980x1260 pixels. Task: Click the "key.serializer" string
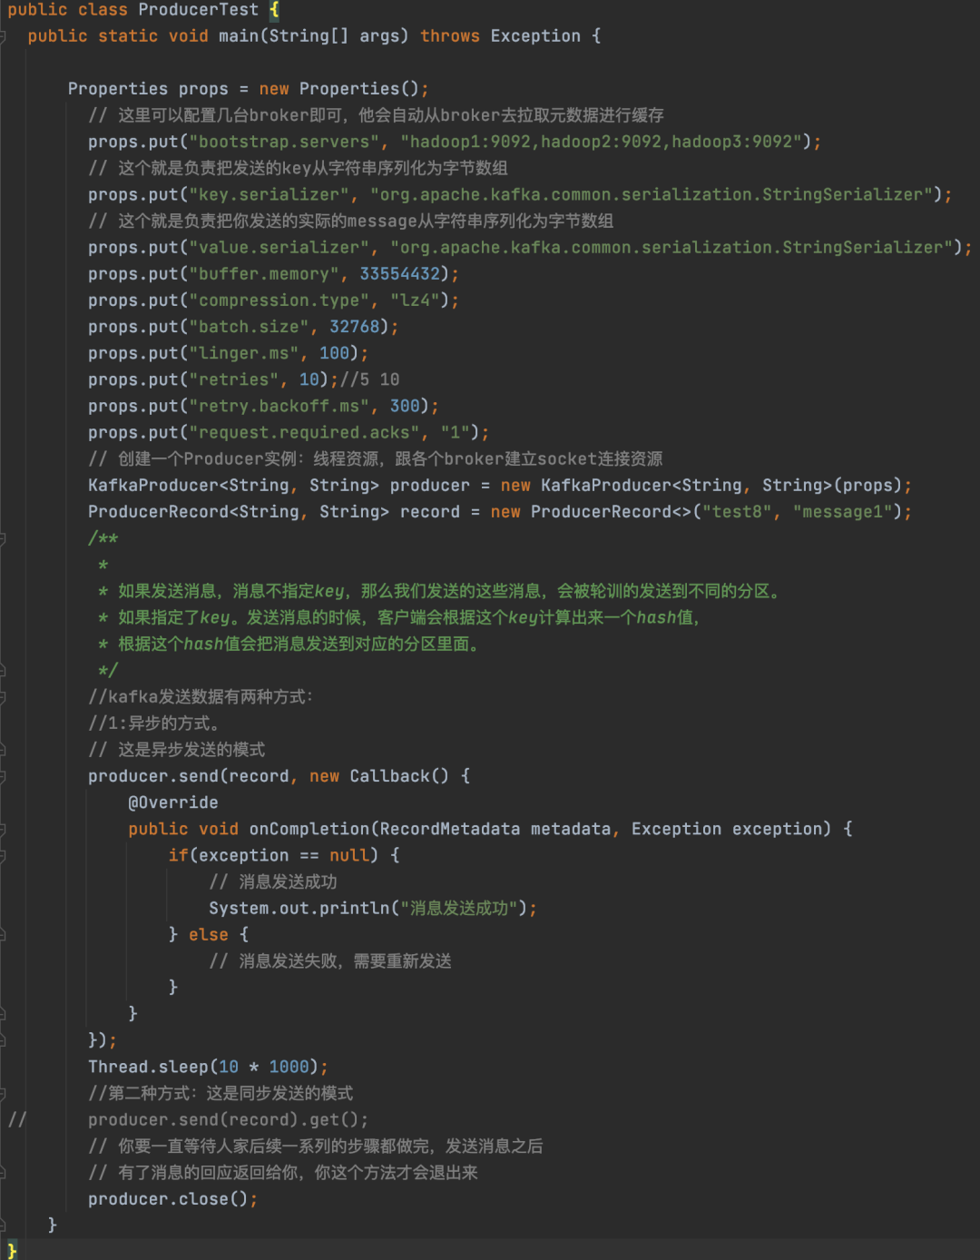[x=269, y=194]
